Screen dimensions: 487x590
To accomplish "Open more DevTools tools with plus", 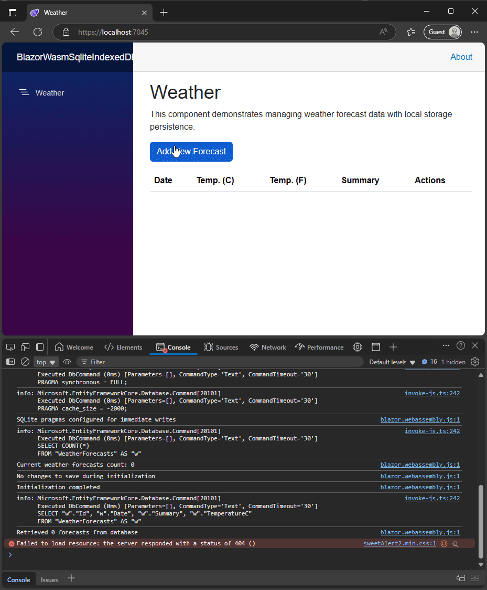I will point(393,347).
